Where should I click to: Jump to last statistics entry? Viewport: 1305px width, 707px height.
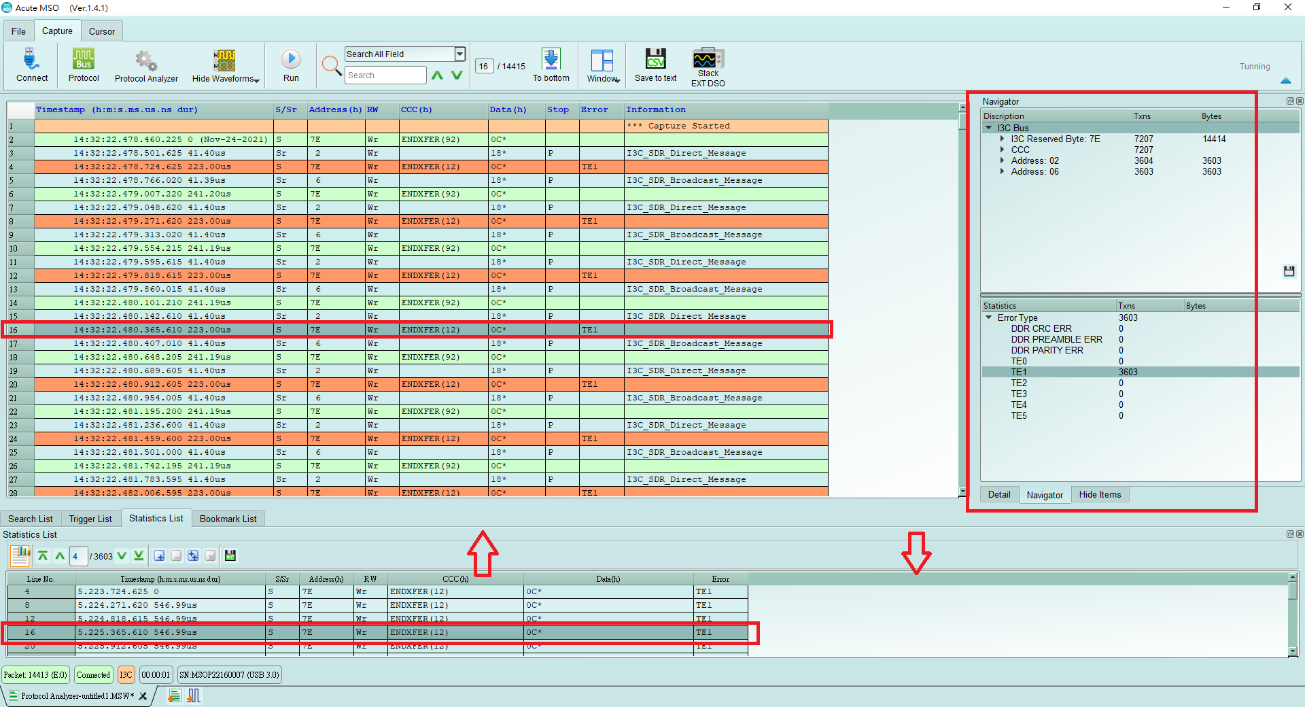[x=139, y=555]
